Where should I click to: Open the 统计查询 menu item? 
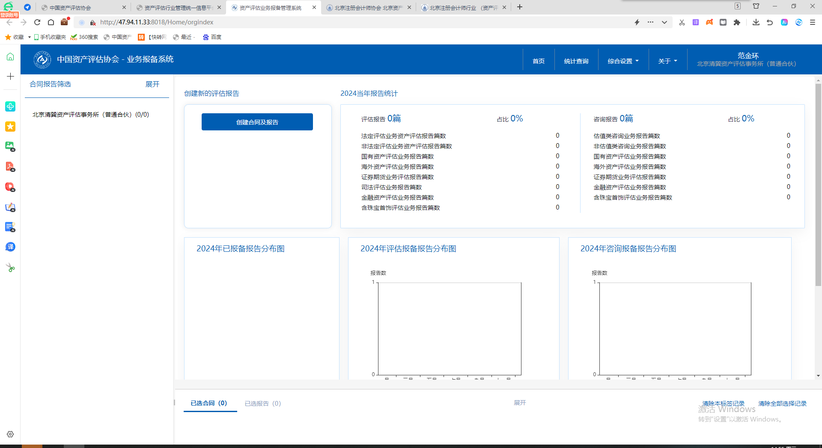576,61
